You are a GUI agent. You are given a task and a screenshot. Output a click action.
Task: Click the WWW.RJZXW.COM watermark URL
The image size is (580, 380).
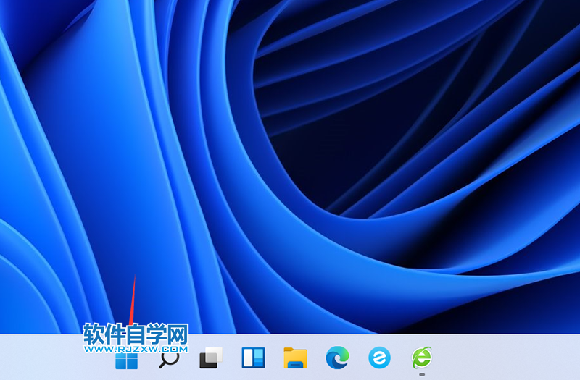[x=136, y=349]
